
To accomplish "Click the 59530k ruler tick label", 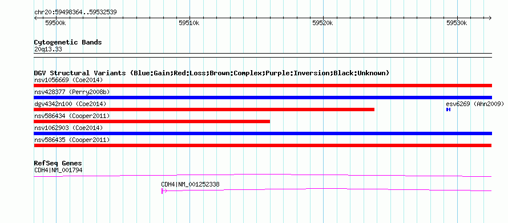I will pyautogui.click(x=457, y=23).
